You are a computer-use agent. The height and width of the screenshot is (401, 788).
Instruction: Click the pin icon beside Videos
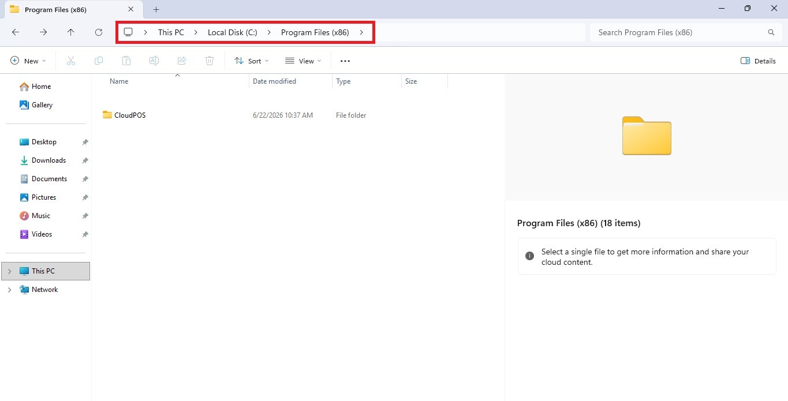(85, 234)
